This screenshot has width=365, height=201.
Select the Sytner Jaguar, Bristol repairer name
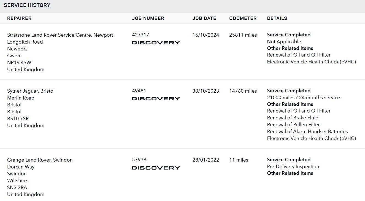31,91
